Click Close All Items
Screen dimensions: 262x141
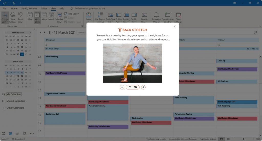(x=178, y=18)
